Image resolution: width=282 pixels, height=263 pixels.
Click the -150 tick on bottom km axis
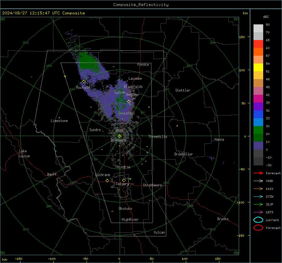tap(18, 259)
